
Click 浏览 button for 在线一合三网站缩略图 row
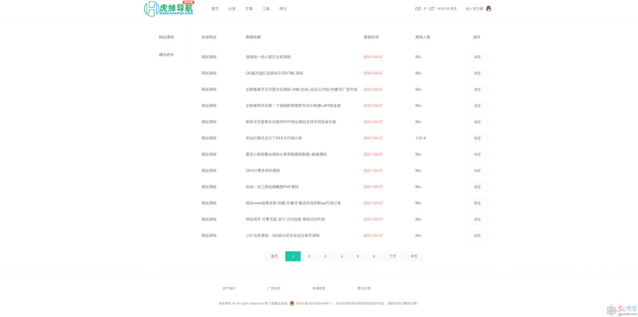(477, 187)
